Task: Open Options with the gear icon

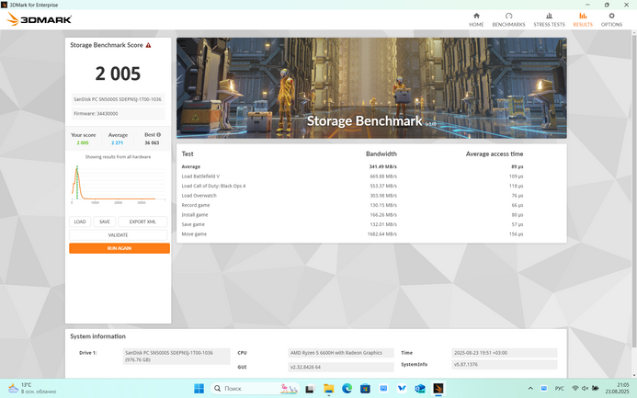Action: point(611,19)
